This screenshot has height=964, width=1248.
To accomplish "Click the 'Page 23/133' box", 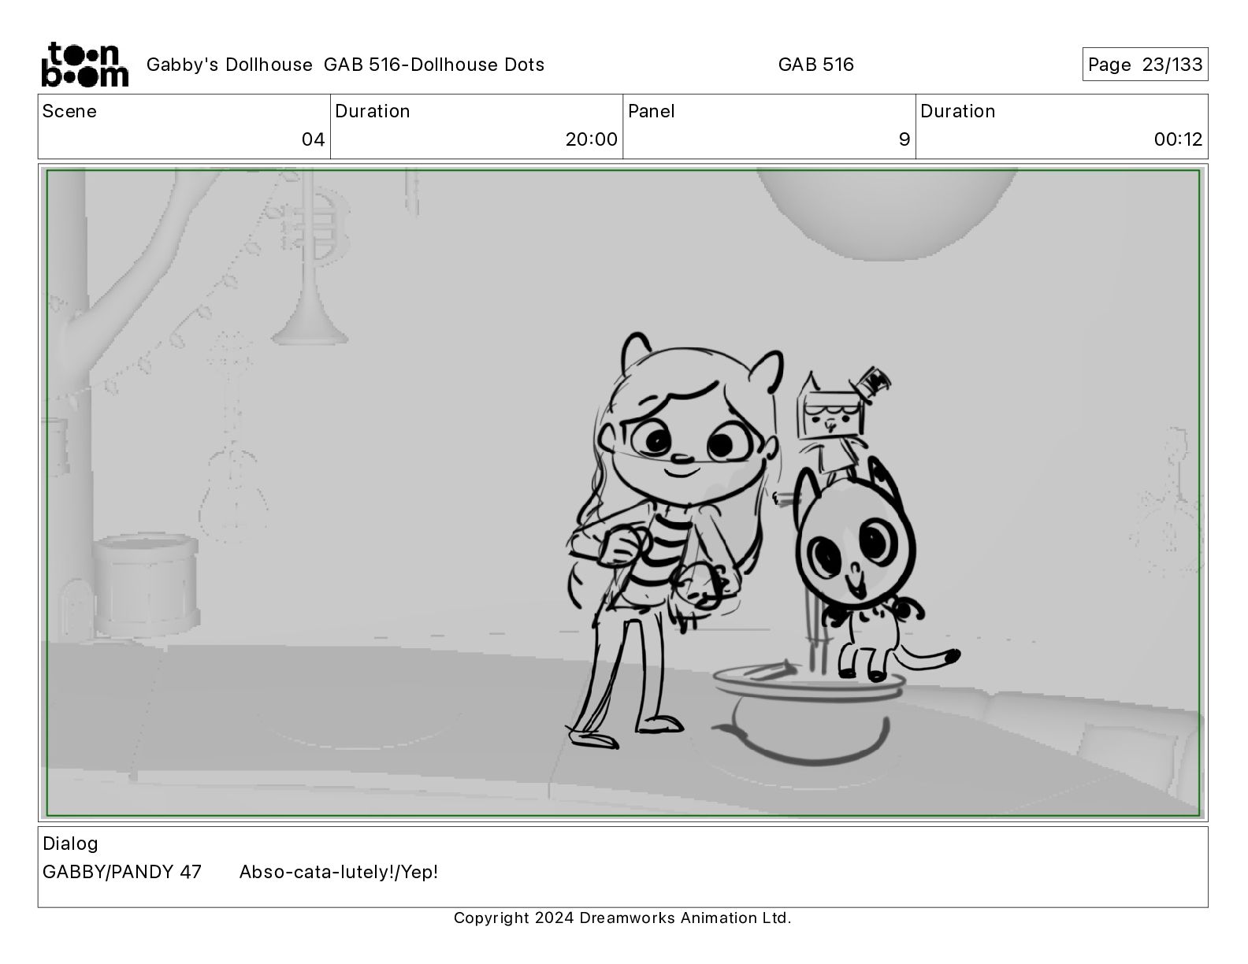I will coord(1145,65).
